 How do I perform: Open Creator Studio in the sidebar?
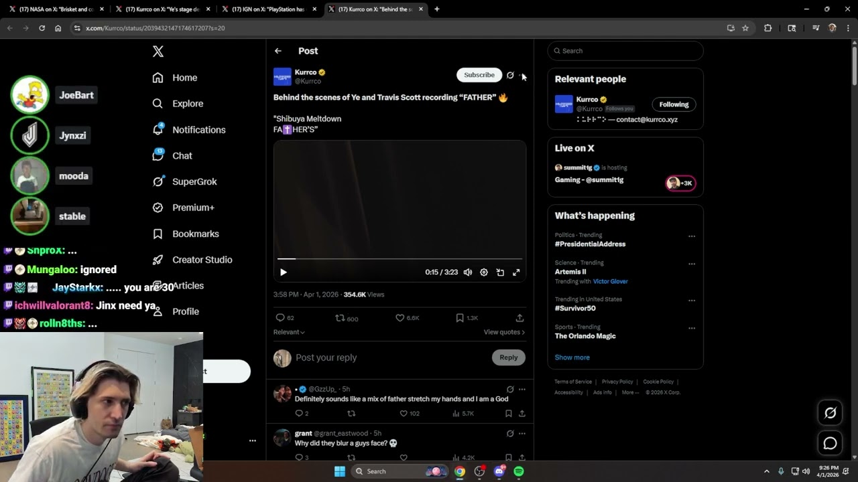click(x=192, y=260)
